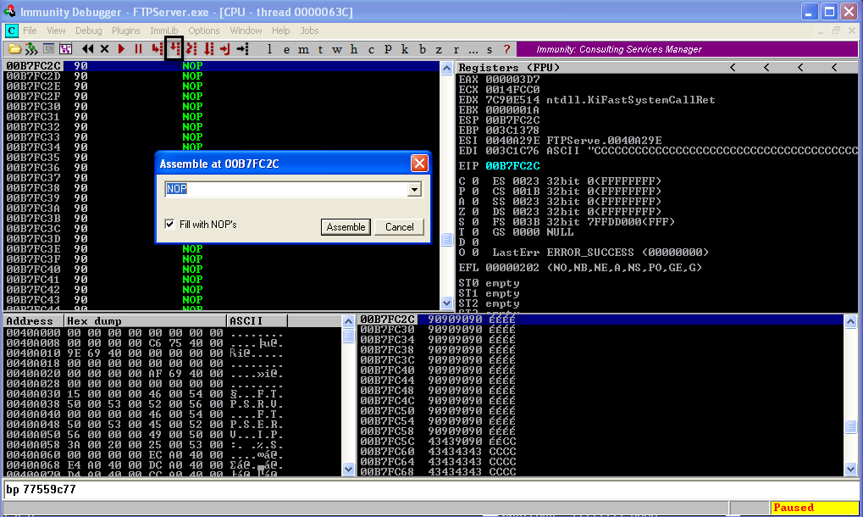
Task: Click the 'z' toolbar button
Action: pos(439,49)
